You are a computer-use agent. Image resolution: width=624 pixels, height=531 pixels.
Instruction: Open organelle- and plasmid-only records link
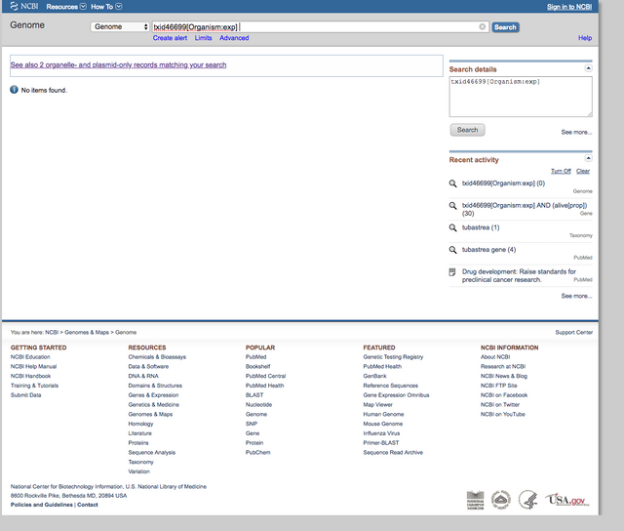118,65
